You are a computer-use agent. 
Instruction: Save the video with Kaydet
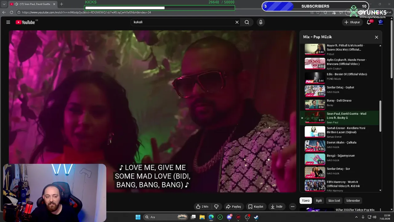(256, 207)
